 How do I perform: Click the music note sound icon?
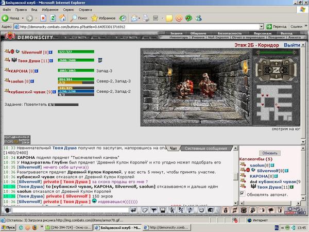[191, 210]
